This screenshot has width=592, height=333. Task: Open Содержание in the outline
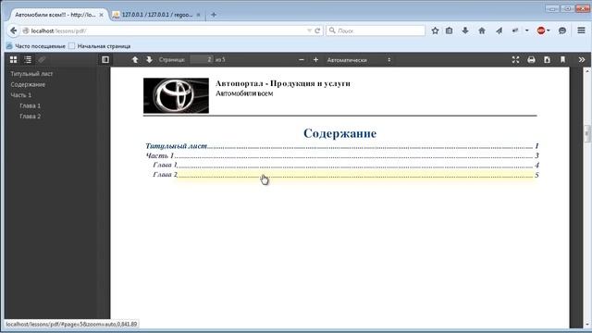pos(28,84)
